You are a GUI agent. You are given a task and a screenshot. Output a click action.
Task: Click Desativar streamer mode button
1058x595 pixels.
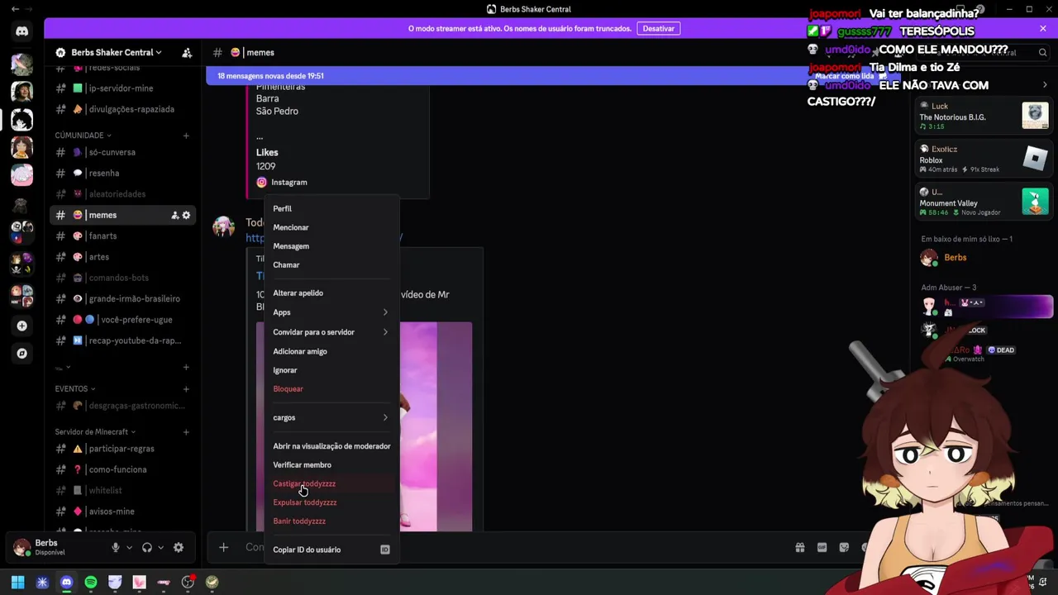coord(659,29)
